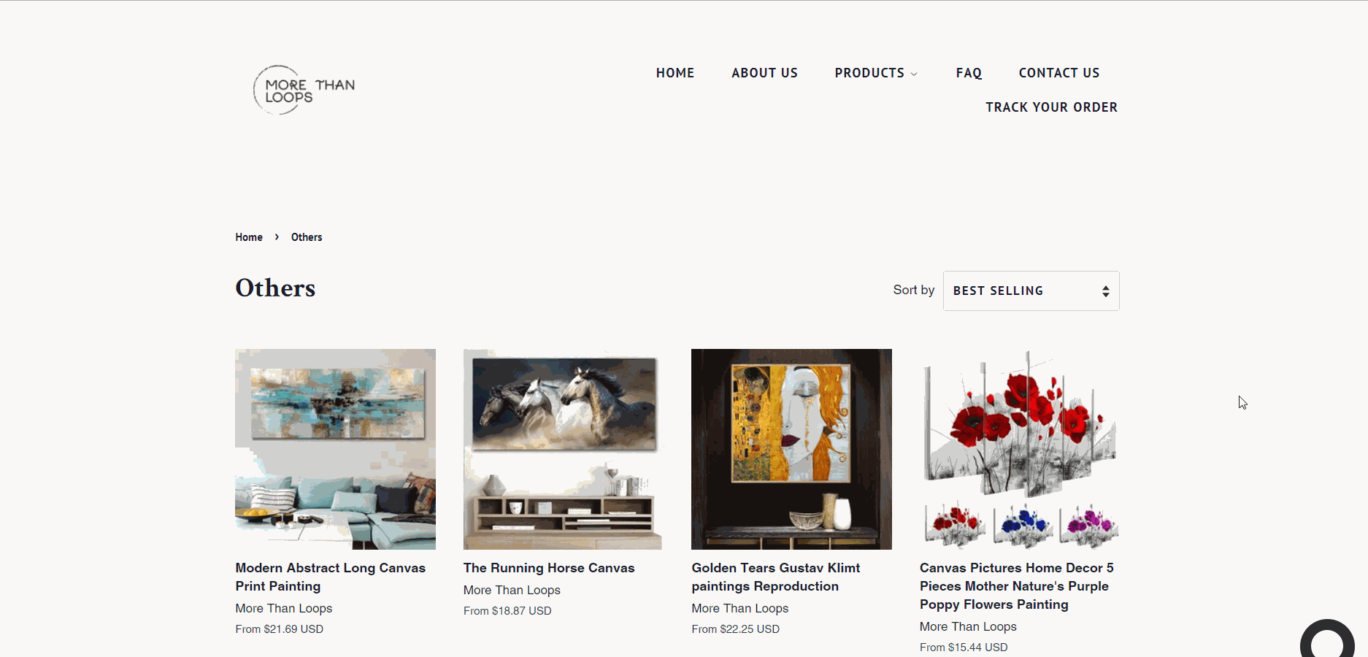
Task: Open the Modern Abstract Long Canvas thumbnail
Action: [335, 449]
